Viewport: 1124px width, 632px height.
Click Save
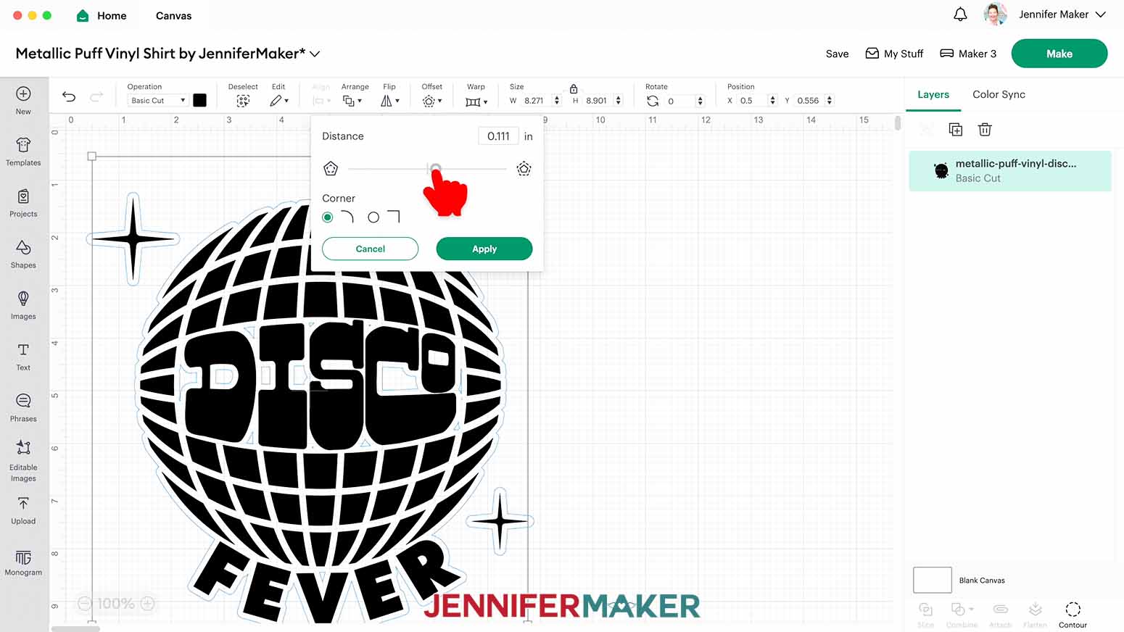tap(837, 54)
